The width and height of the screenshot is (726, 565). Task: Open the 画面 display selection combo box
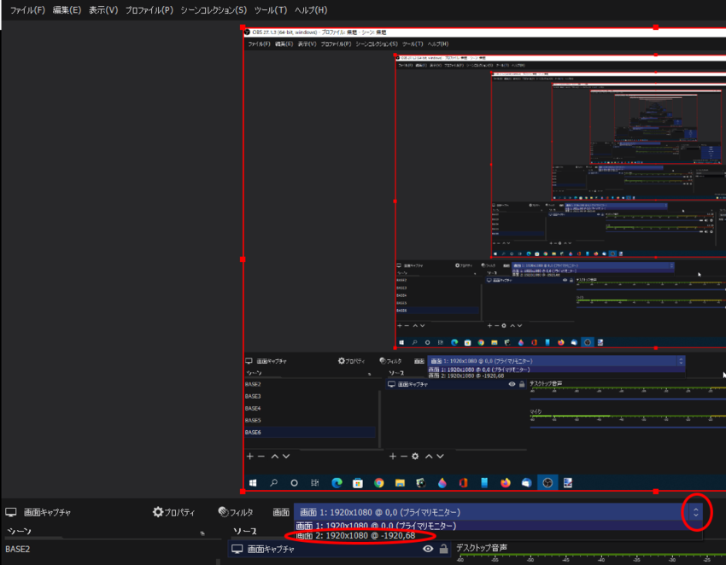[498, 512]
